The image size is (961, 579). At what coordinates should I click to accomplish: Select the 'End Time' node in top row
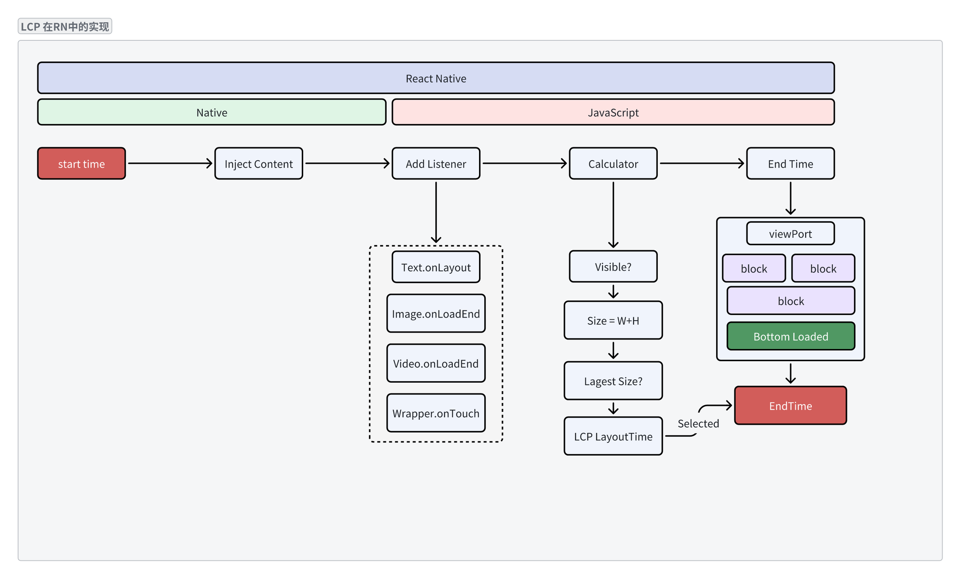pyautogui.click(x=791, y=163)
